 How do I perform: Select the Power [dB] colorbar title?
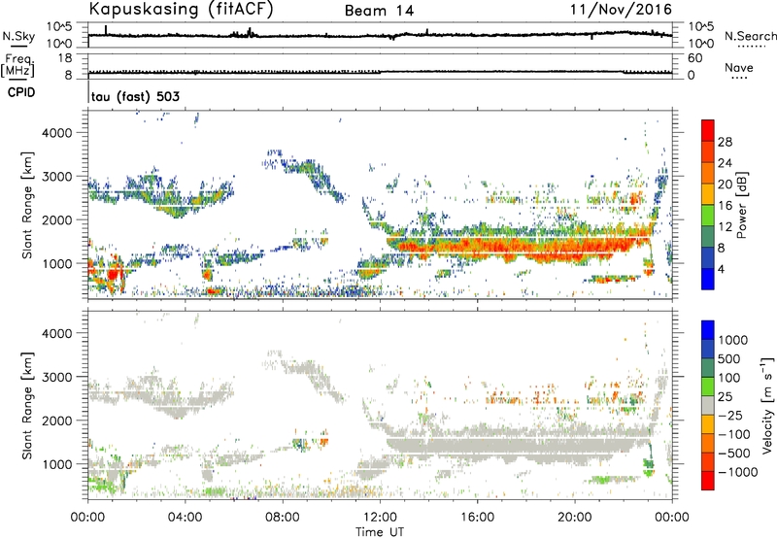(x=741, y=205)
